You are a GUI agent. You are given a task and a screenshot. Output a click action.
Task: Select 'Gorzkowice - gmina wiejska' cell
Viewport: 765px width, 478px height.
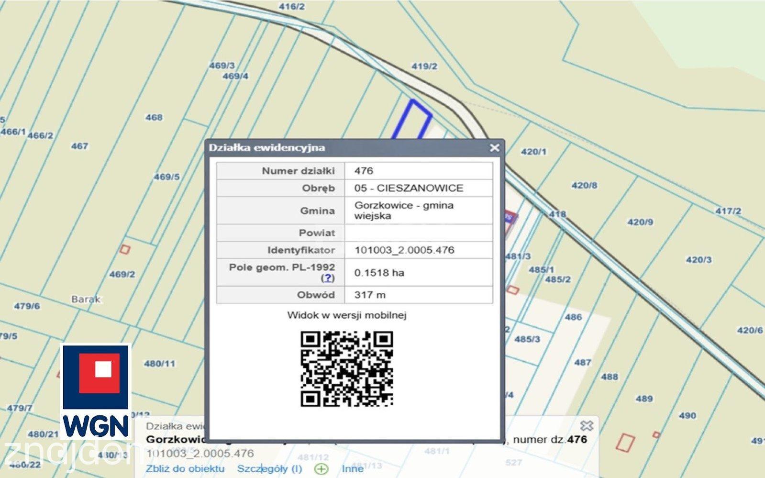[419, 211]
